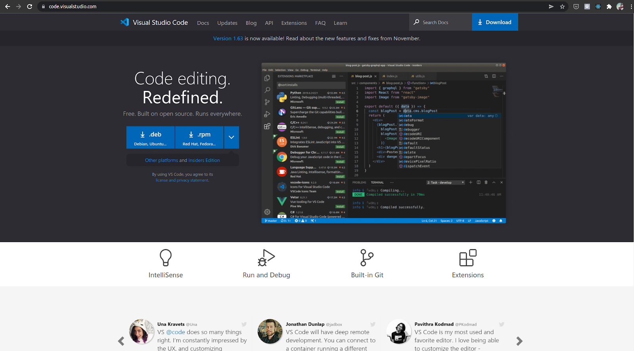This screenshot has width=634, height=351.
Task: Go to the Updates page
Action: pos(227,23)
